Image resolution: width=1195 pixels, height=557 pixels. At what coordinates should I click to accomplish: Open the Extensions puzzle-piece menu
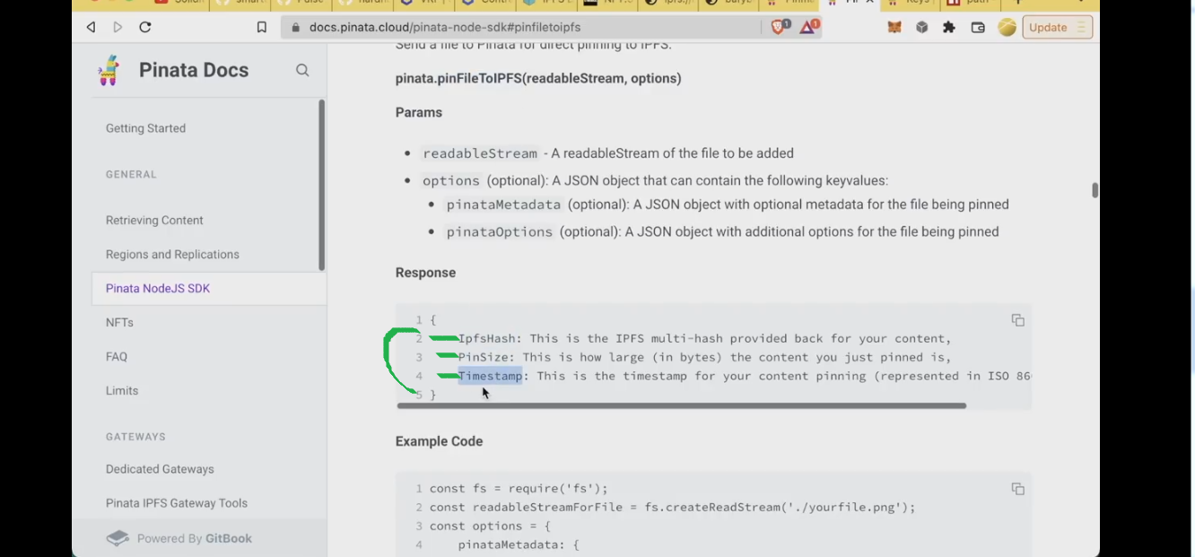click(949, 28)
